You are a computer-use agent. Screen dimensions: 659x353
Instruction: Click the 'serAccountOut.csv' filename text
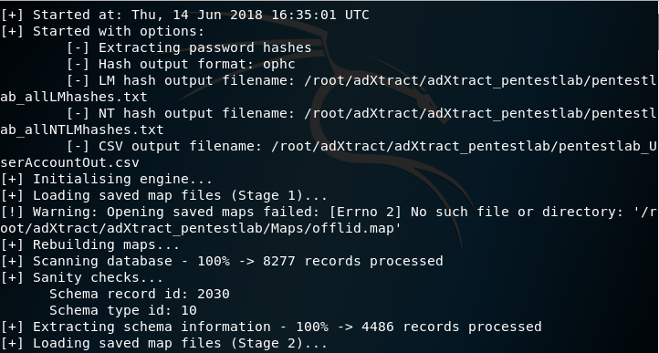[69, 162]
